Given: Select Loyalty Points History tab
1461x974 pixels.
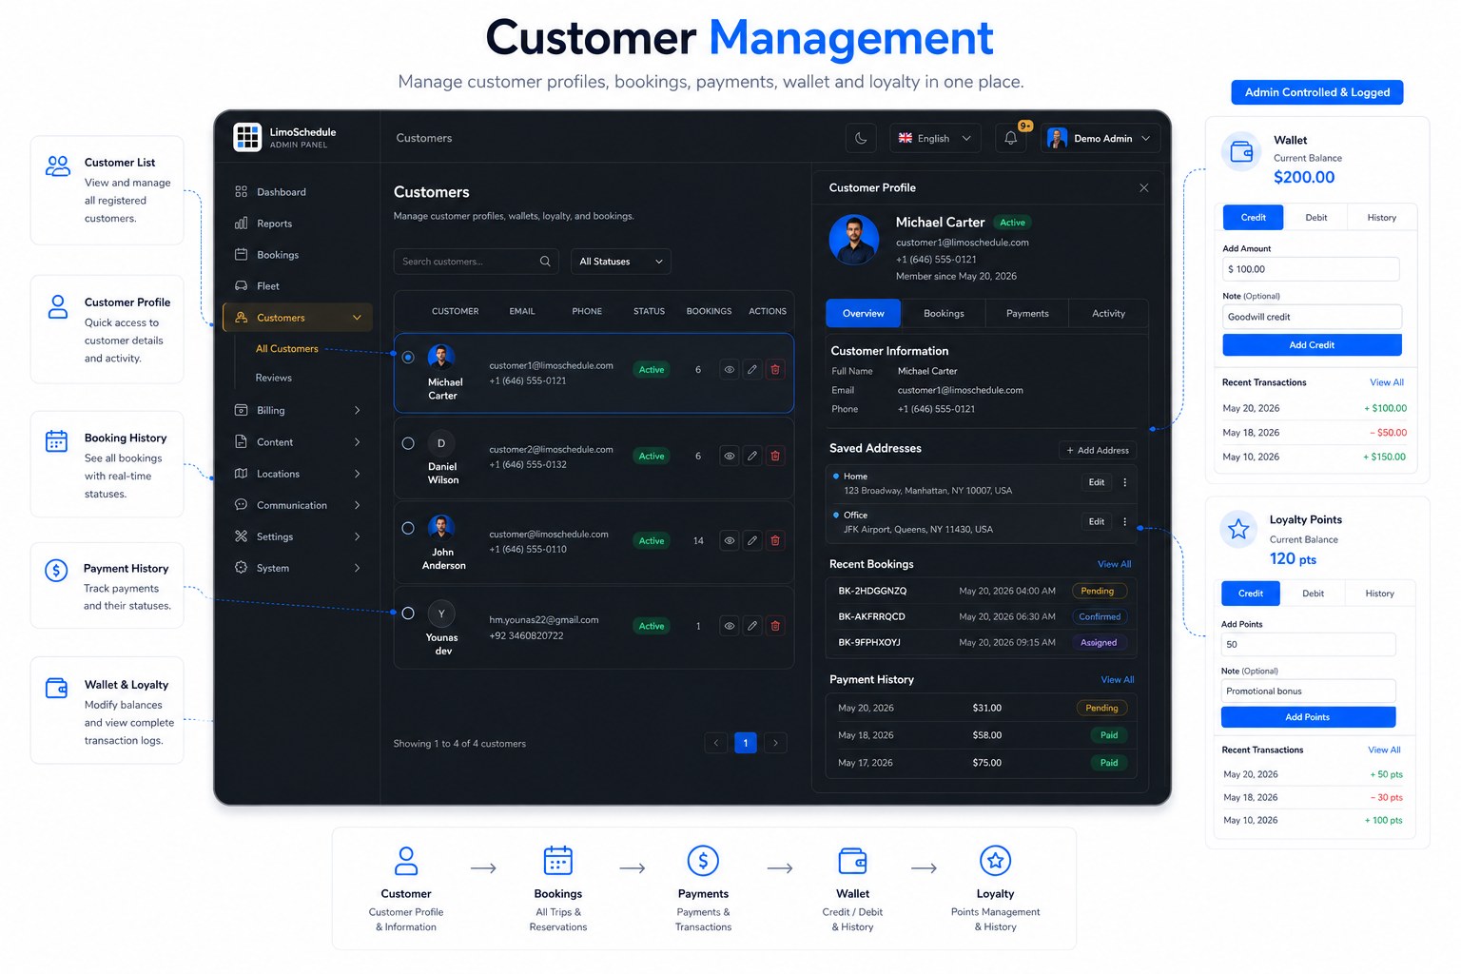Looking at the screenshot, I should 1379,594.
